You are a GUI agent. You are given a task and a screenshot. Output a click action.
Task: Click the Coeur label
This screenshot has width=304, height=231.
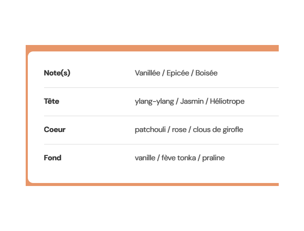click(55, 129)
